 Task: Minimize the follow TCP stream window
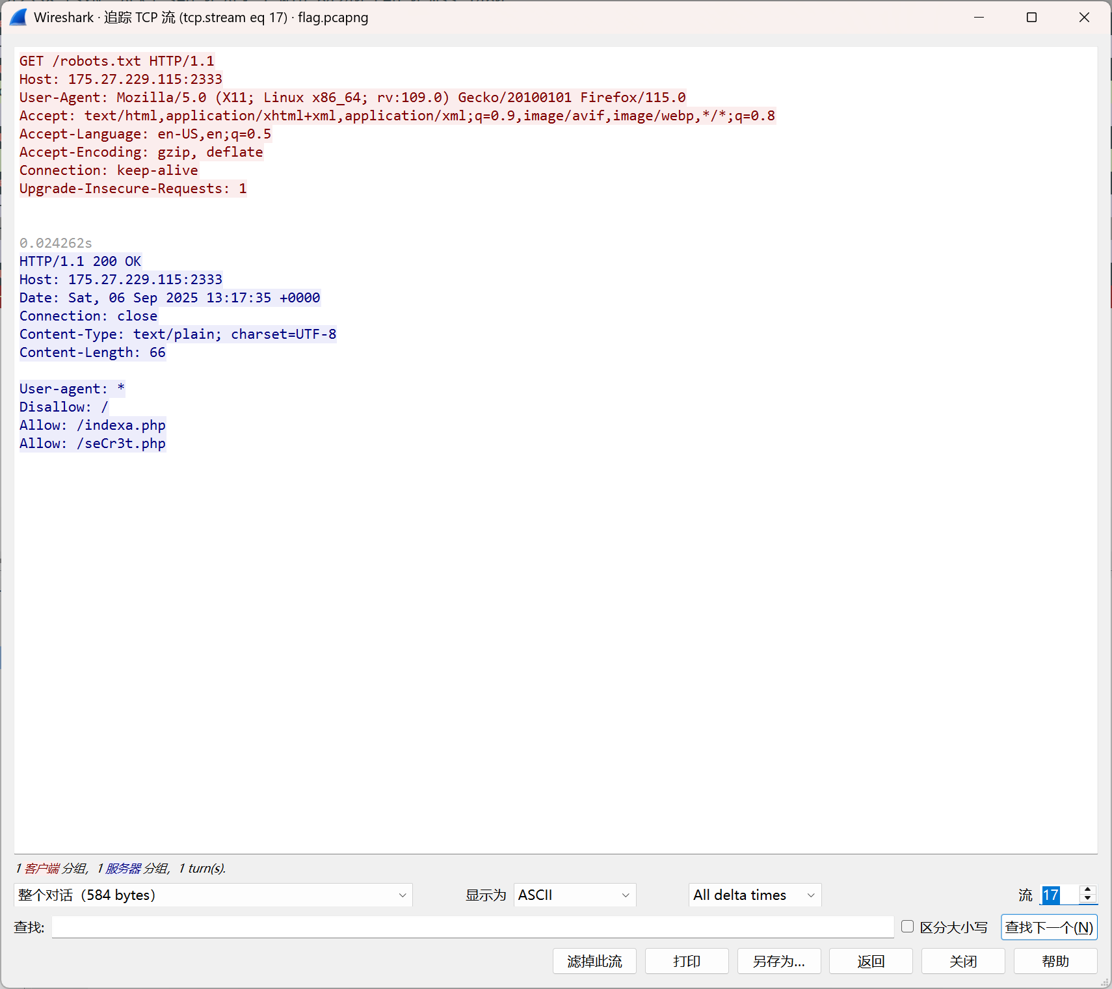point(979,18)
